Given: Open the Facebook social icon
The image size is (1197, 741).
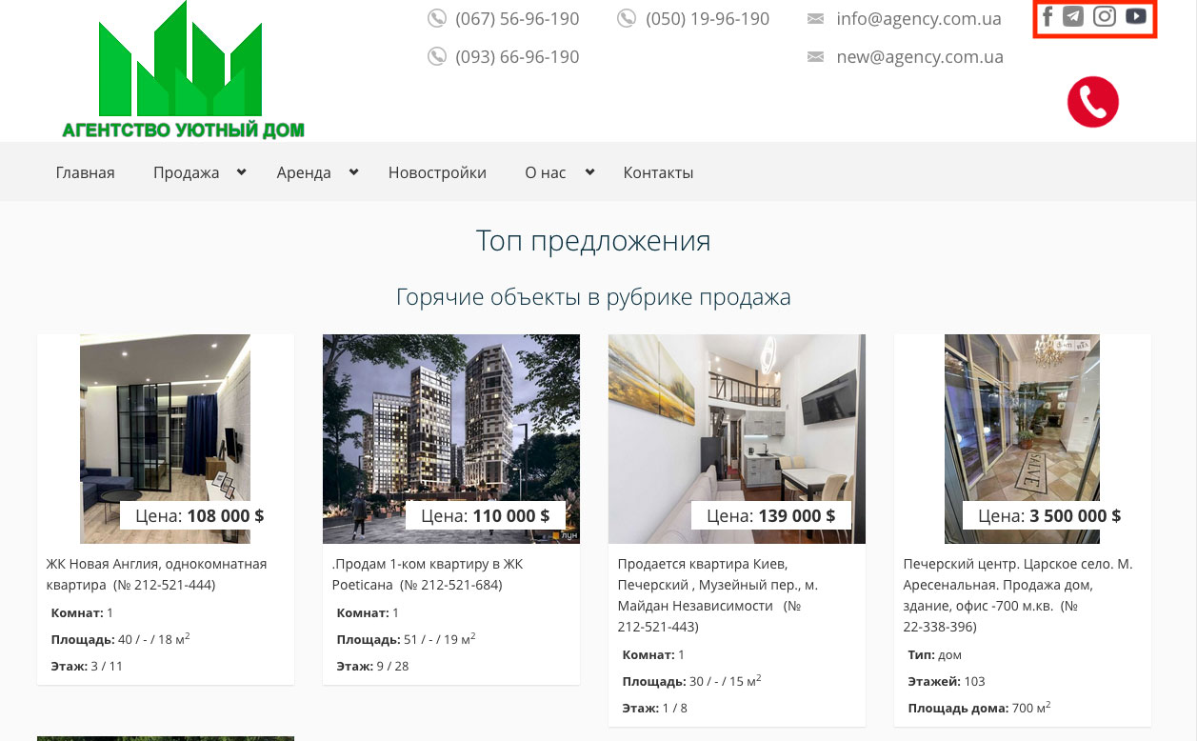Looking at the screenshot, I should pyautogui.click(x=1047, y=17).
